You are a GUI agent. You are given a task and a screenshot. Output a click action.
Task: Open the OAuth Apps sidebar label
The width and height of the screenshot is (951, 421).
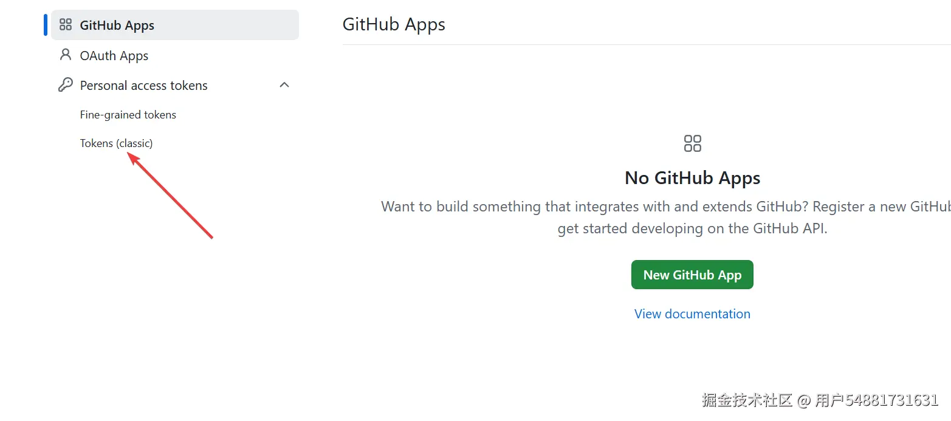pos(114,56)
